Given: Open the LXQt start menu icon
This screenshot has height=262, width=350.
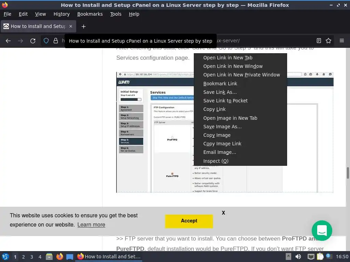Looking at the screenshot, I should coord(5,257).
